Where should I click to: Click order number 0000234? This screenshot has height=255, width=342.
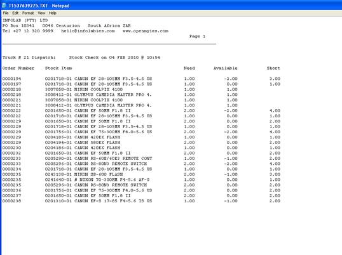tap(12, 169)
